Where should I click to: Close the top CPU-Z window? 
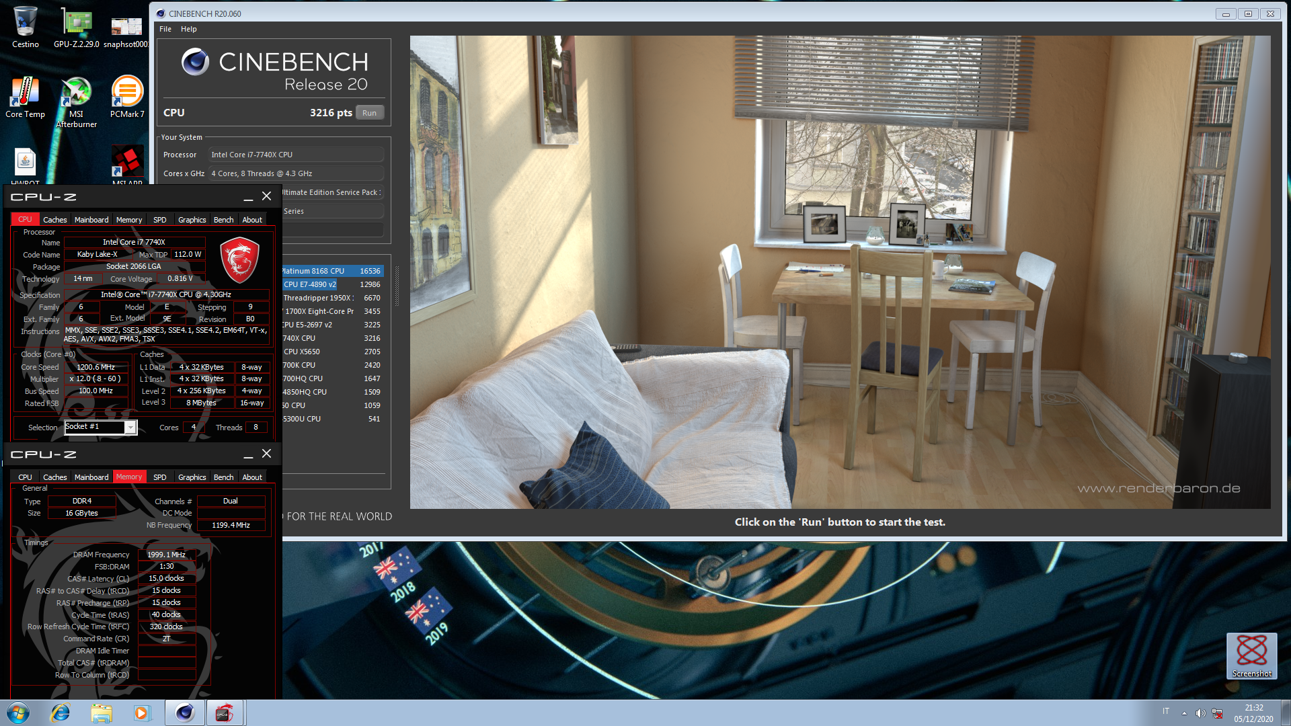pyautogui.click(x=266, y=196)
